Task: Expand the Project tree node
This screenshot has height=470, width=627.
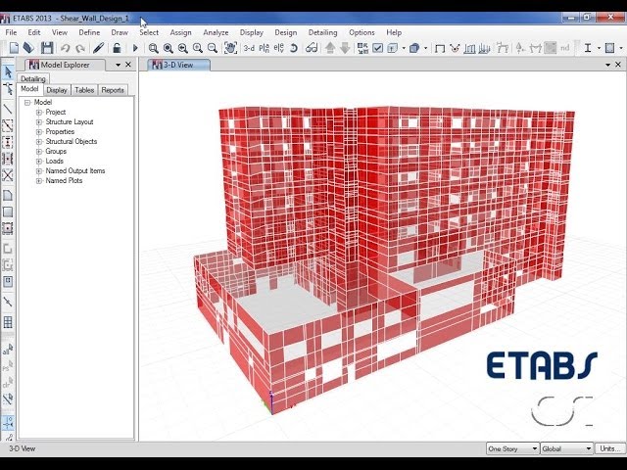Action: (39, 113)
